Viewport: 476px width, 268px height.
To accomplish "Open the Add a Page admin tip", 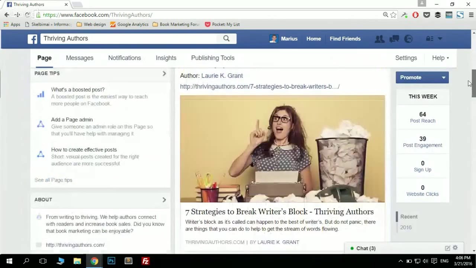I will click(72, 120).
